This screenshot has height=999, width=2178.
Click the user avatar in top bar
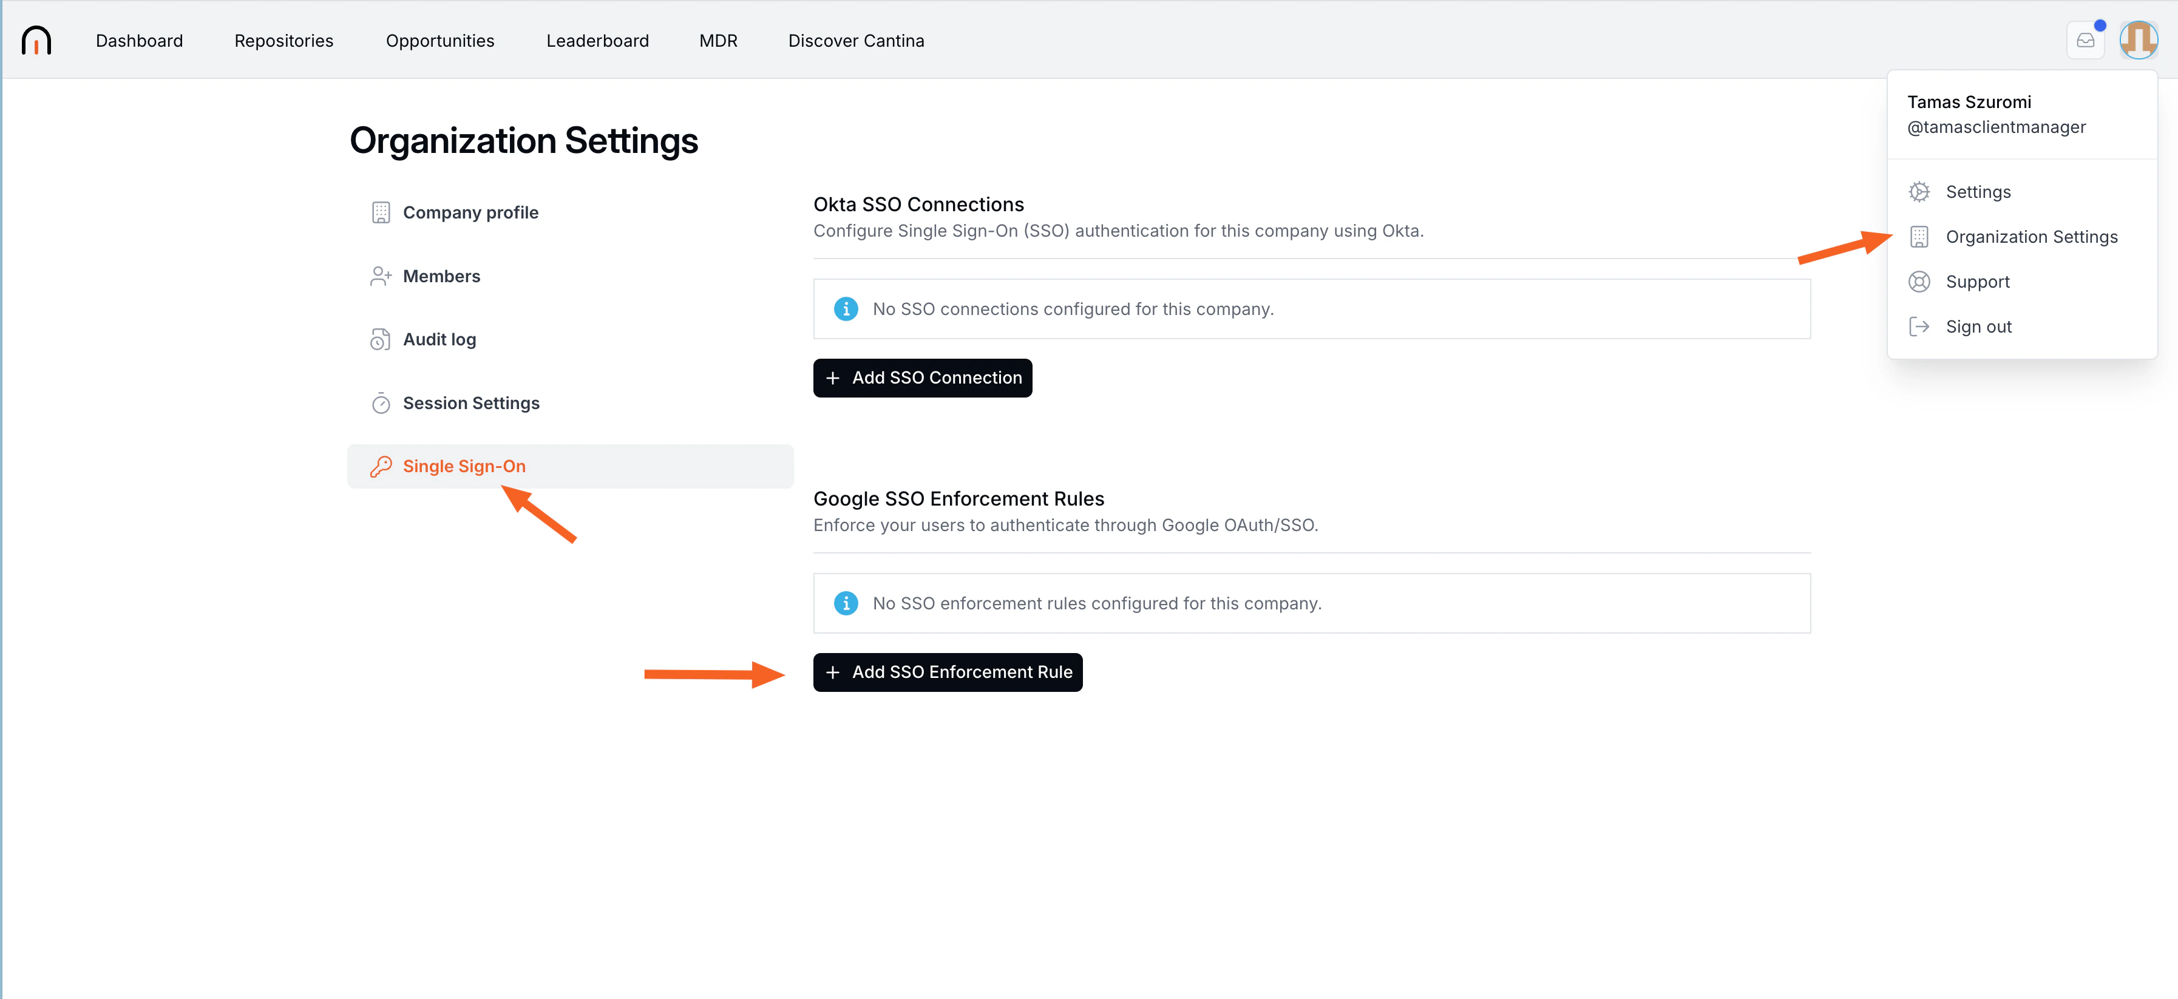click(x=2137, y=39)
